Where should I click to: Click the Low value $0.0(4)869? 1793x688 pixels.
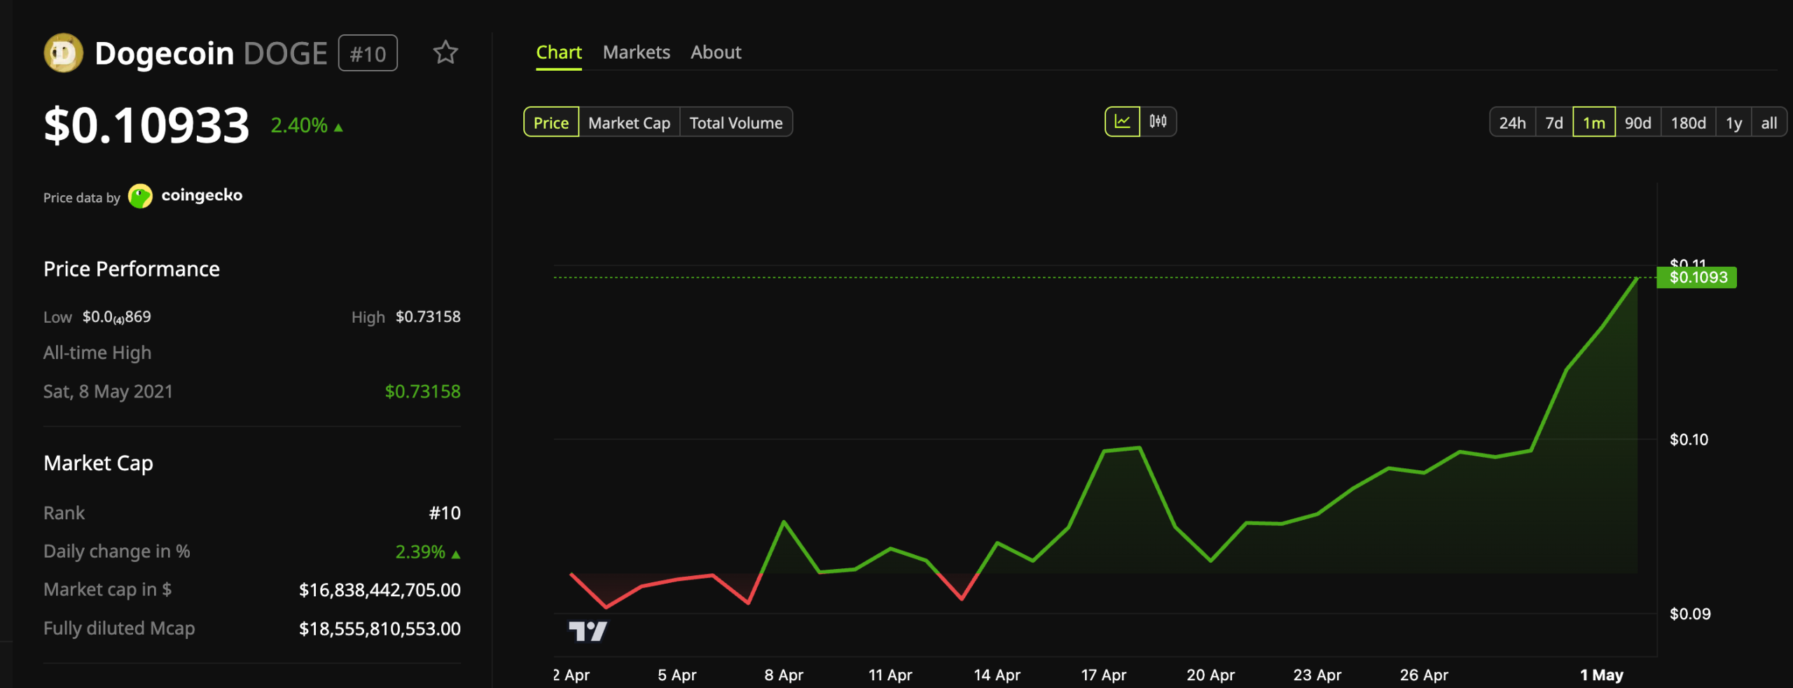pos(116,317)
